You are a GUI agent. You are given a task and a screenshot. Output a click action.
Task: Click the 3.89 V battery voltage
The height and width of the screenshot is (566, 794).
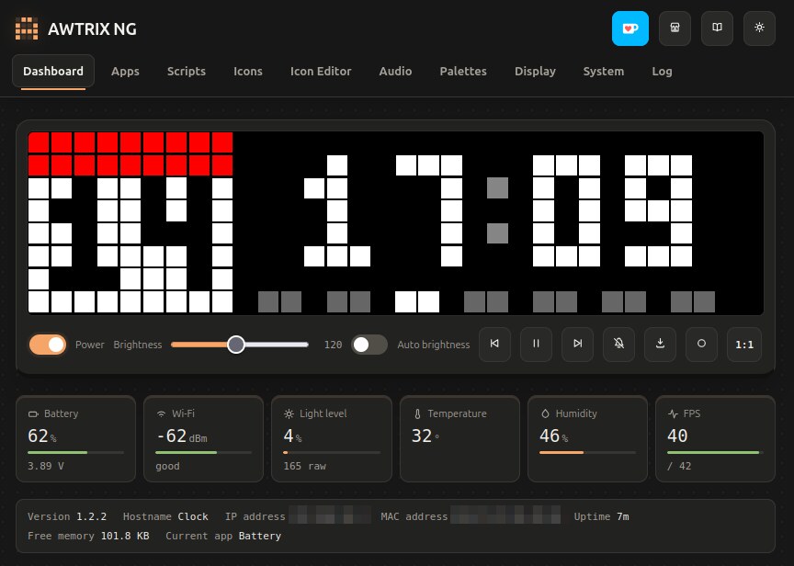pyautogui.click(x=46, y=466)
